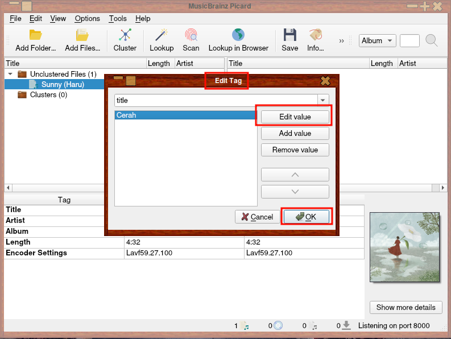Click the Add Folder toolbar icon
This screenshot has width=451, height=339.
tap(36, 36)
